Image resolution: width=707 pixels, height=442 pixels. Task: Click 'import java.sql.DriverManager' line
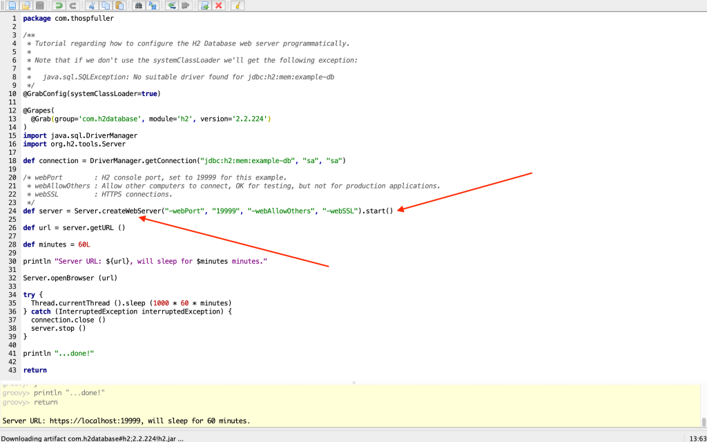80,135
